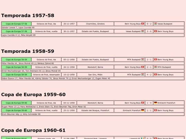Click Hungarian flag in the 26-11-1958 match row
186x139 pixels.
tap(155, 67)
